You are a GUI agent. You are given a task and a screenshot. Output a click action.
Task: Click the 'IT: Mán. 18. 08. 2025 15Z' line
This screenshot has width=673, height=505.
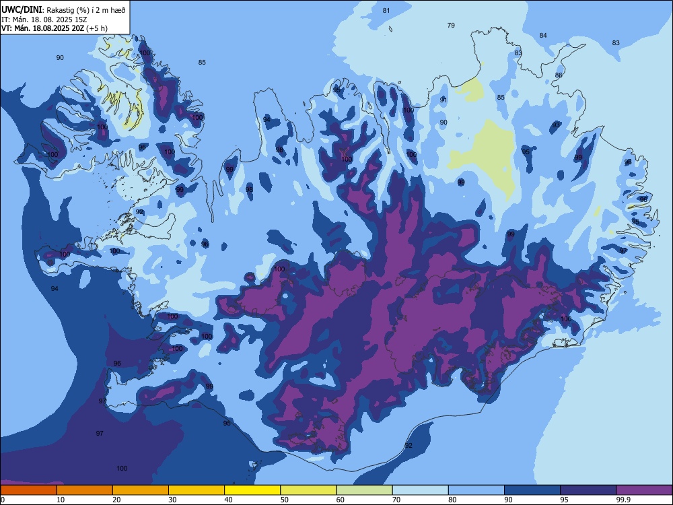(44, 20)
